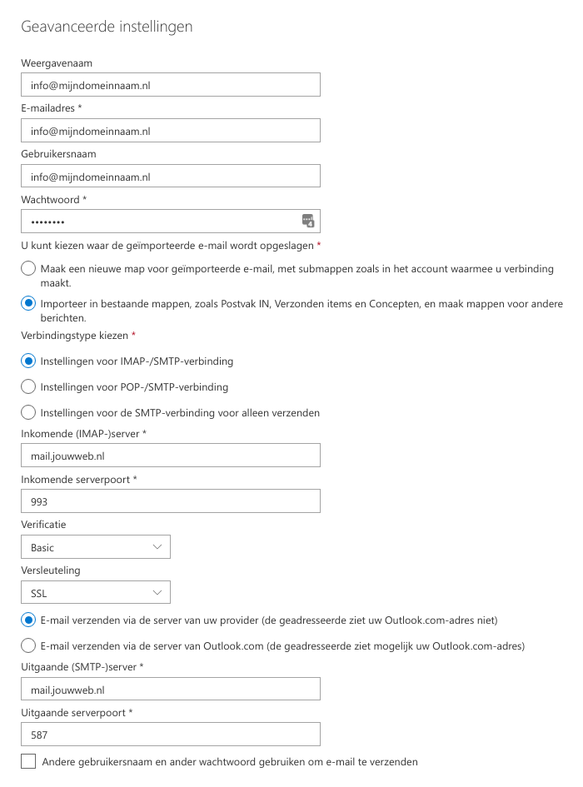This screenshot has width=583, height=787.
Task: Select sending via server van Outlook.com
Action: (x=28, y=645)
